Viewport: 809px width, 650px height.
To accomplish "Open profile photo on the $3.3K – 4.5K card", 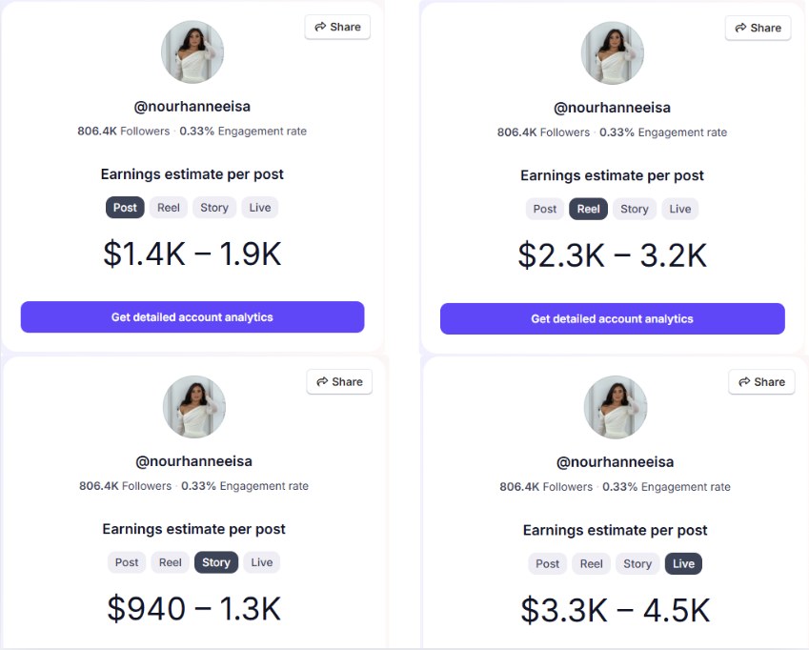I will click(615, 408).
